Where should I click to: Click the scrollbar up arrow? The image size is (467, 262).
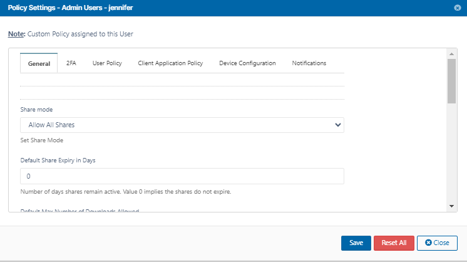point(451,54)
